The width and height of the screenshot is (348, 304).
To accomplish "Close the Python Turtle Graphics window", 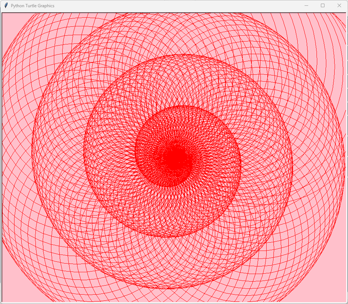I will [x=339, y=6].
